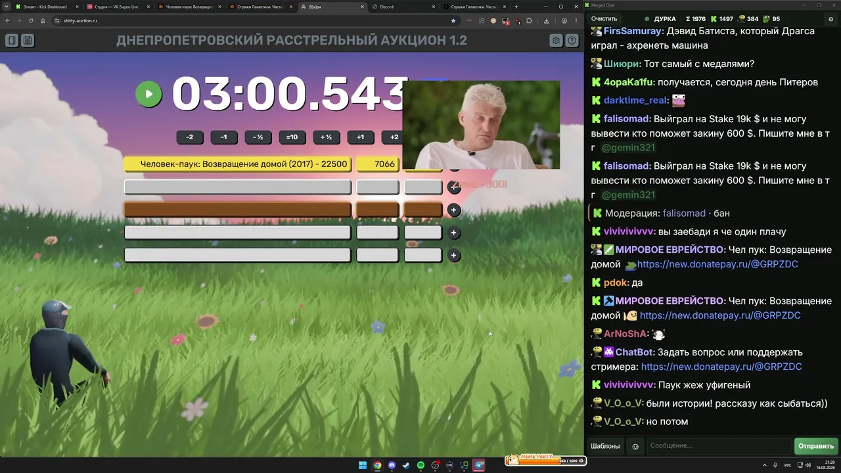Image resolution: width=841 pixels, height=473 pixels.
Task: Add two minutes with the +2 button
Action: (x=393, y=137)
